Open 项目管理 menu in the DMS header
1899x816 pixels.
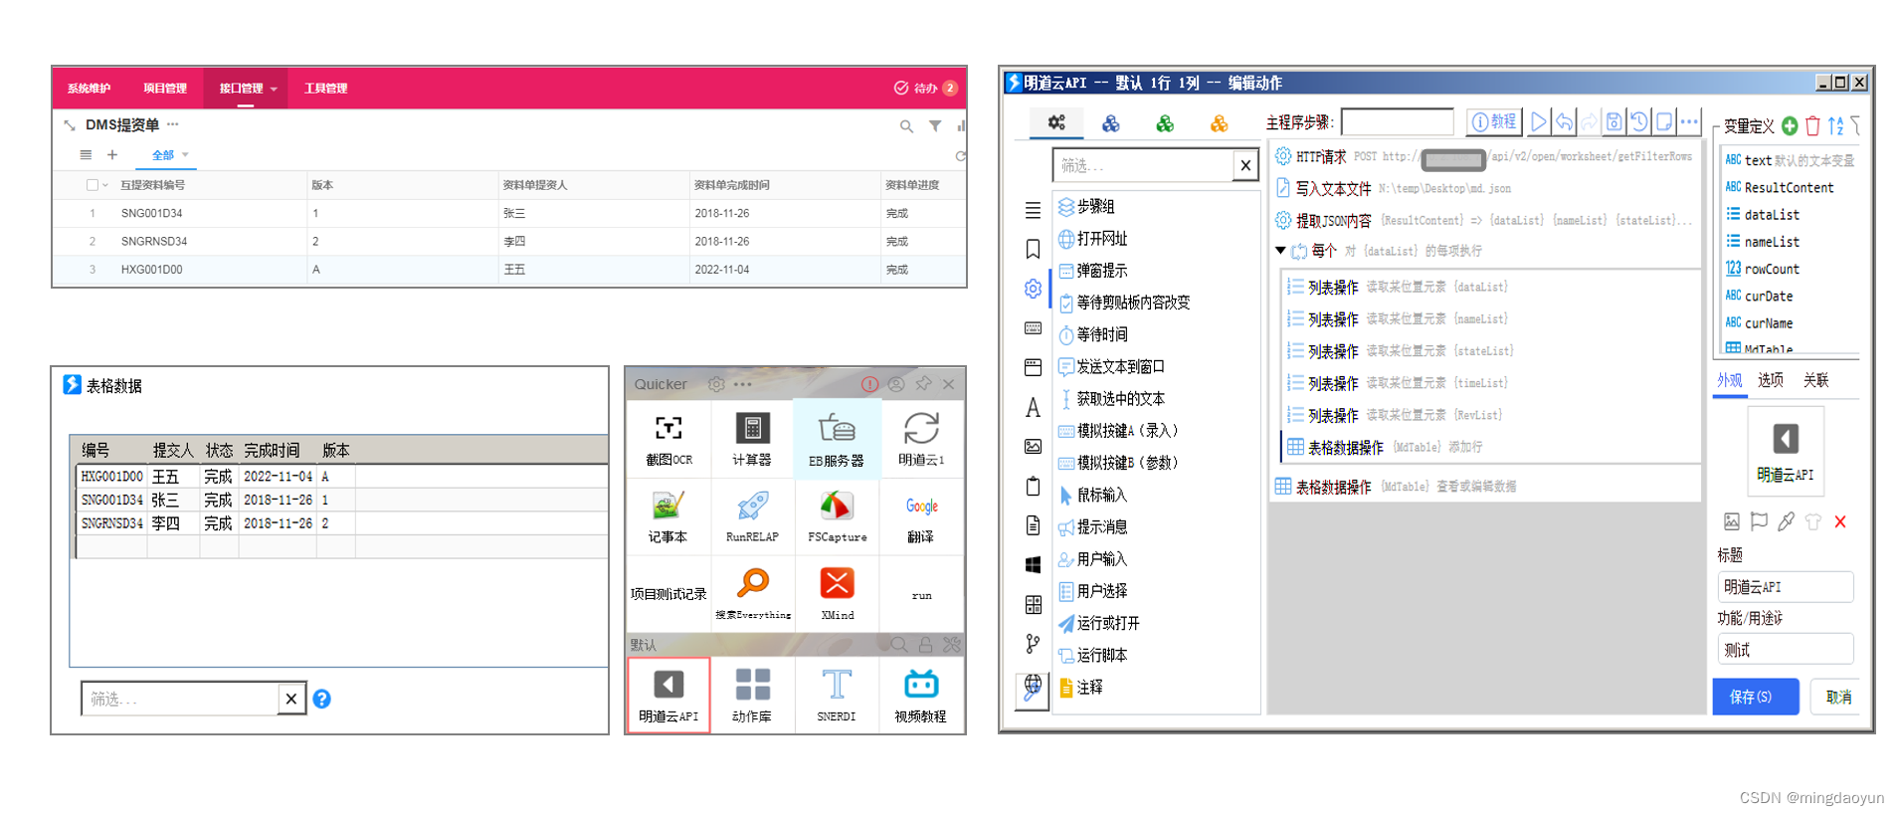pos(165,89)
